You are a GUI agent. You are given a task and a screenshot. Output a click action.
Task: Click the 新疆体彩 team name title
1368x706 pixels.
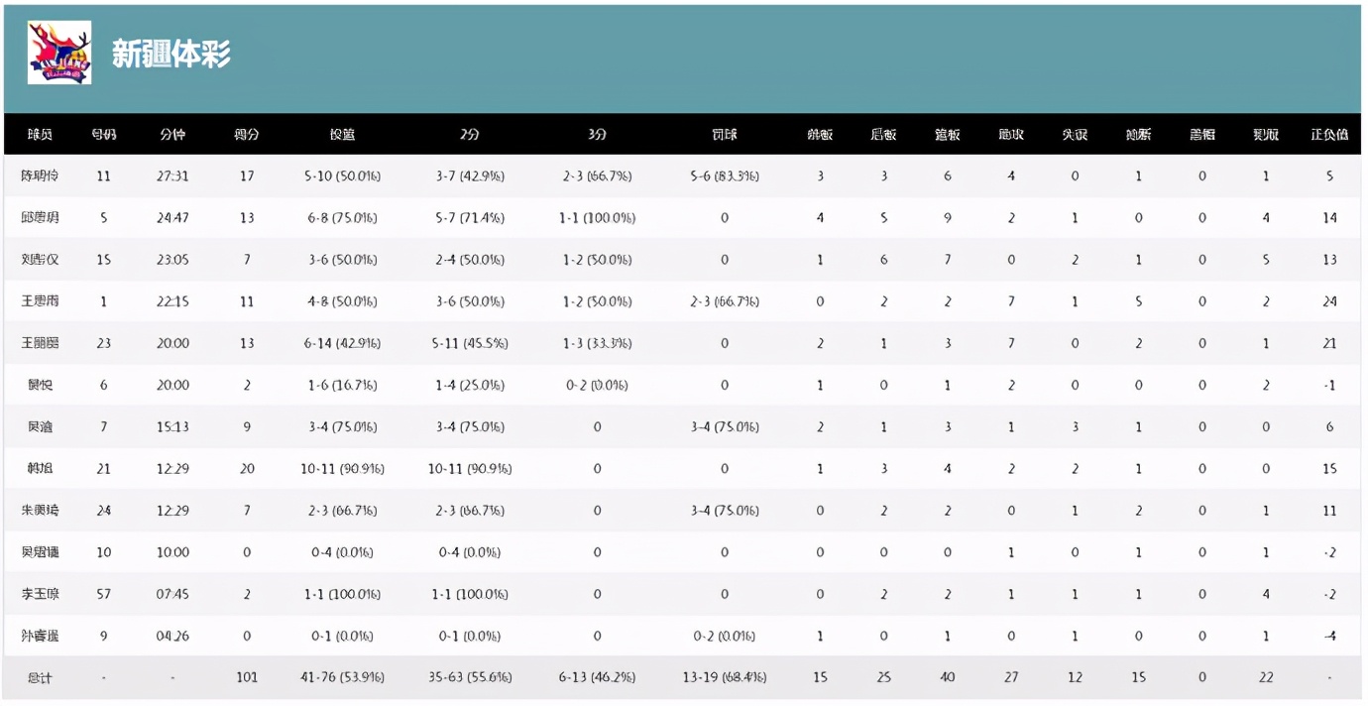[171, 54]
